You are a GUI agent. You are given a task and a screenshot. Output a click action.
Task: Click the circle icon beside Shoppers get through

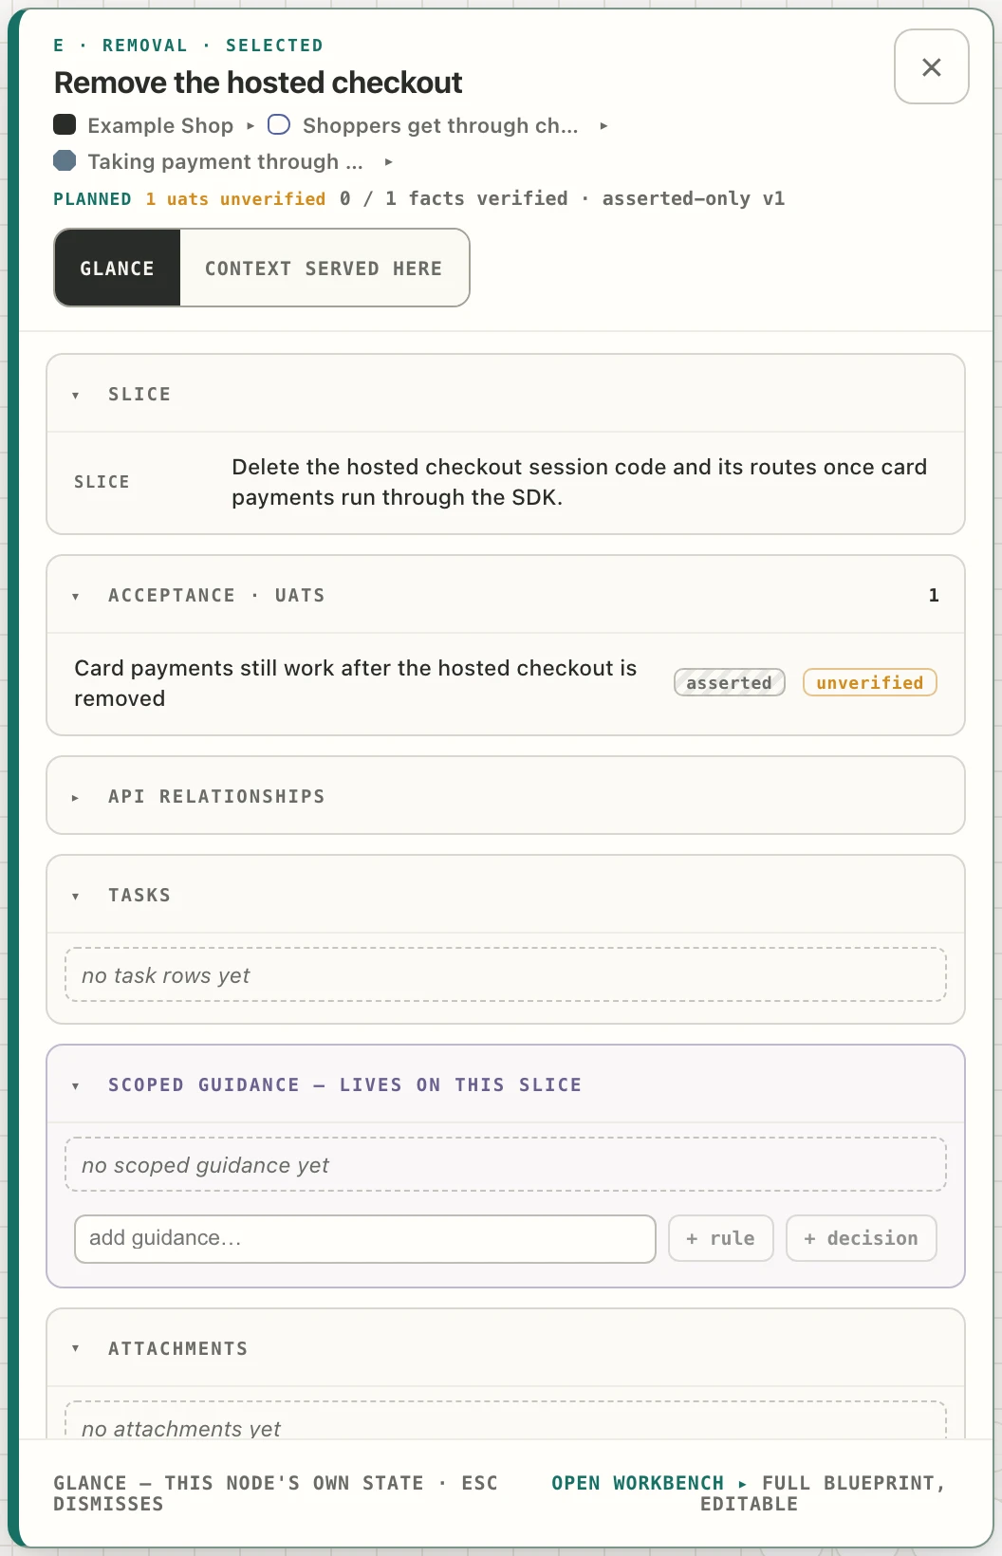tap(279, 124)
